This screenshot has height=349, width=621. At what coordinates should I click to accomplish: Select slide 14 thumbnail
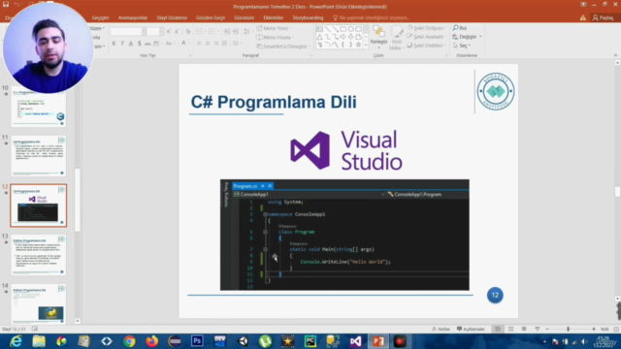coord(39,303)
